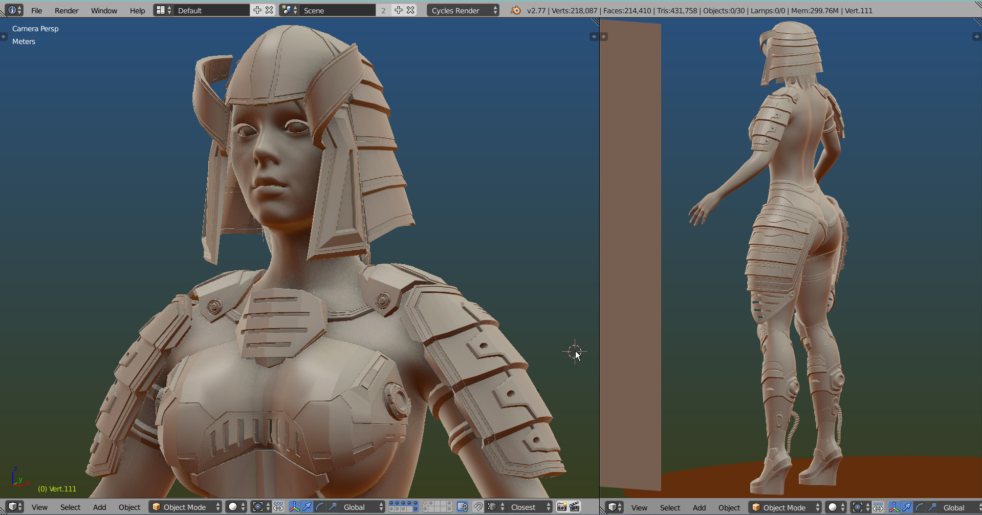
Task: Enable rotate manipulator in left viewport
Action: pos(320,507)
